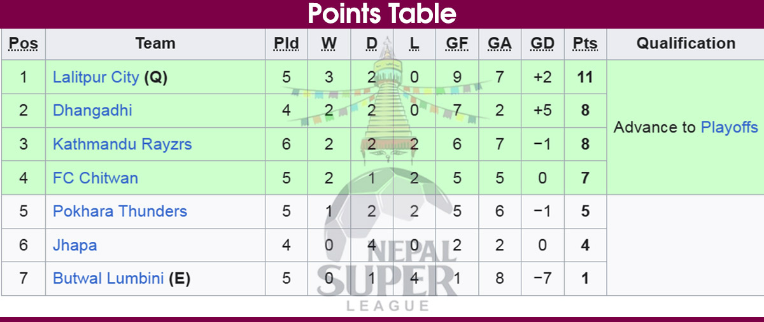
Task: Click Lalitpur City's 11 points cell
Action: tap(585, 78)
